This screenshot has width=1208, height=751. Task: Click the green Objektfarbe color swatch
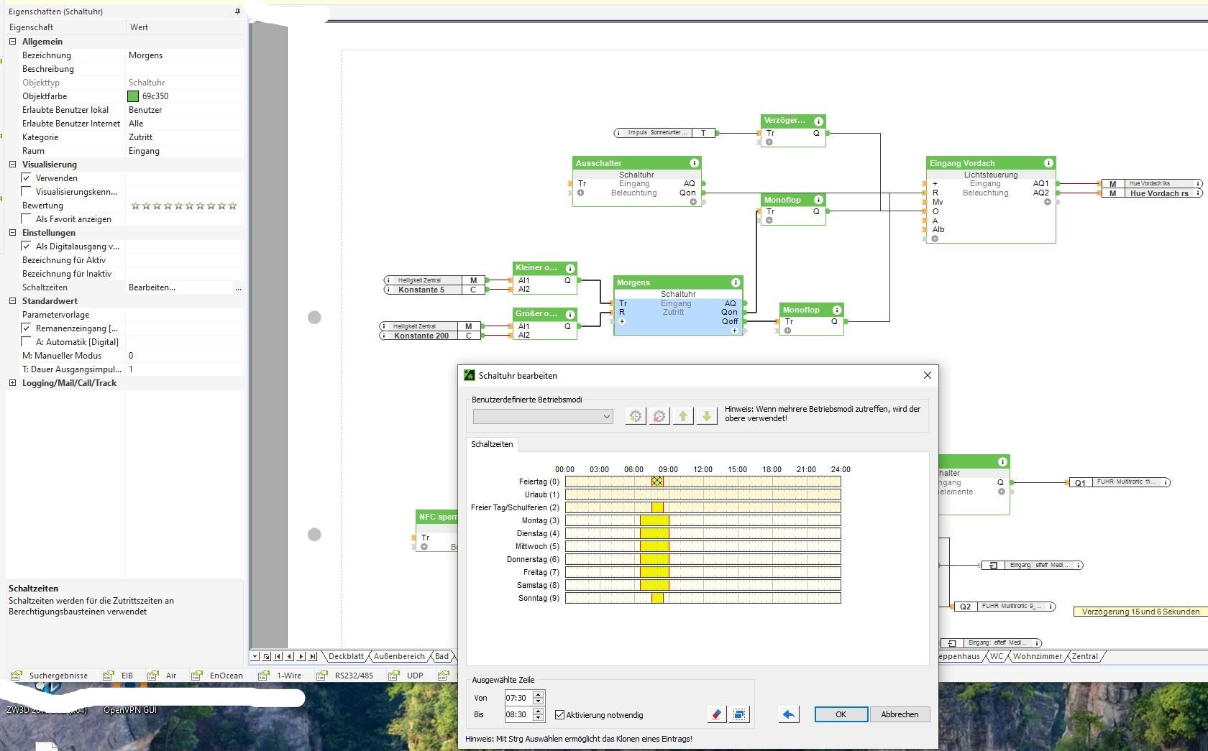click(x=133, y=96)
